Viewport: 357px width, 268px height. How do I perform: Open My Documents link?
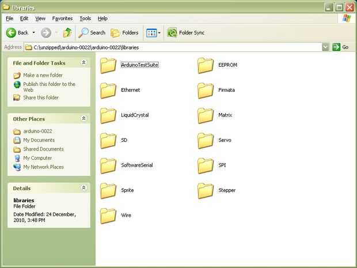(39, 140)
